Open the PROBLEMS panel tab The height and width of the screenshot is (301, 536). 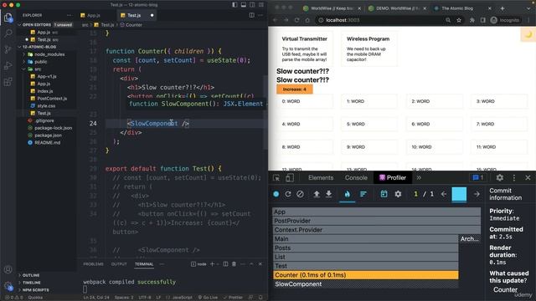[x=93, y=264]
